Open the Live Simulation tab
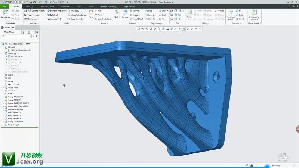The height and width of the screenshot is (168, 299). pos(47,7)
